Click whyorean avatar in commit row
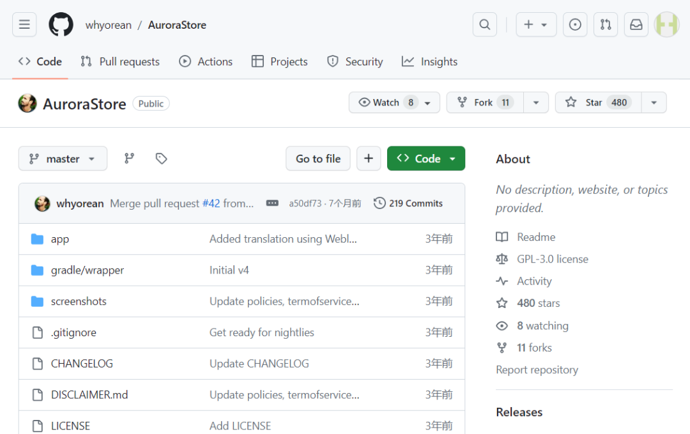 [42, 203]
